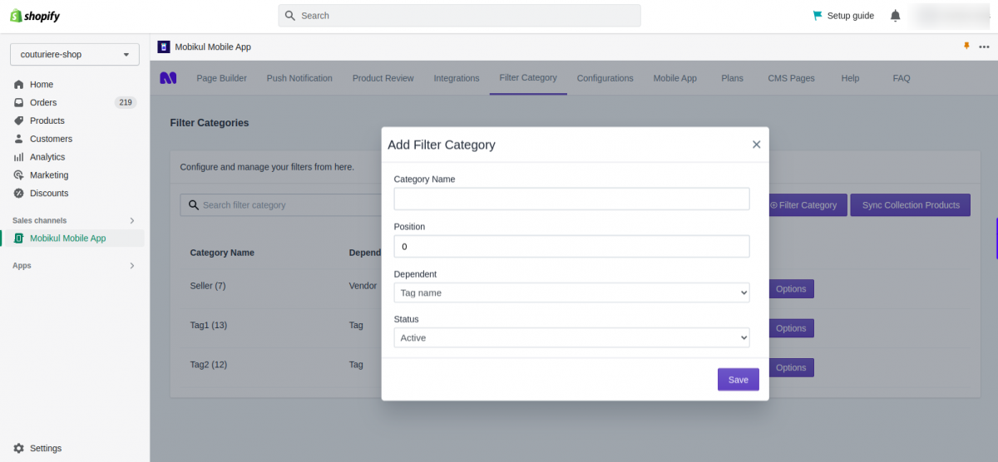998x462 pixels.
Task: Open the Dependent dropdown
Action: point(571,292)
